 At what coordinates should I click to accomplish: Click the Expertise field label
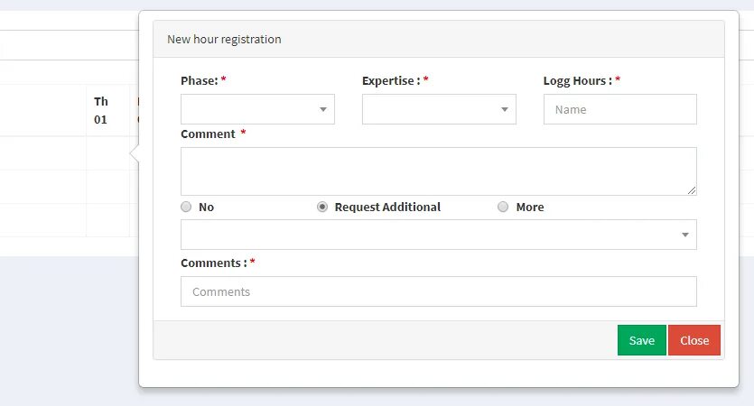pyautogui.click(x=390, y=80)
